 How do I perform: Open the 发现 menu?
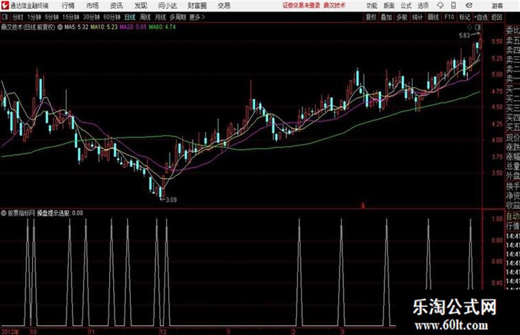(x=140, y=6)
